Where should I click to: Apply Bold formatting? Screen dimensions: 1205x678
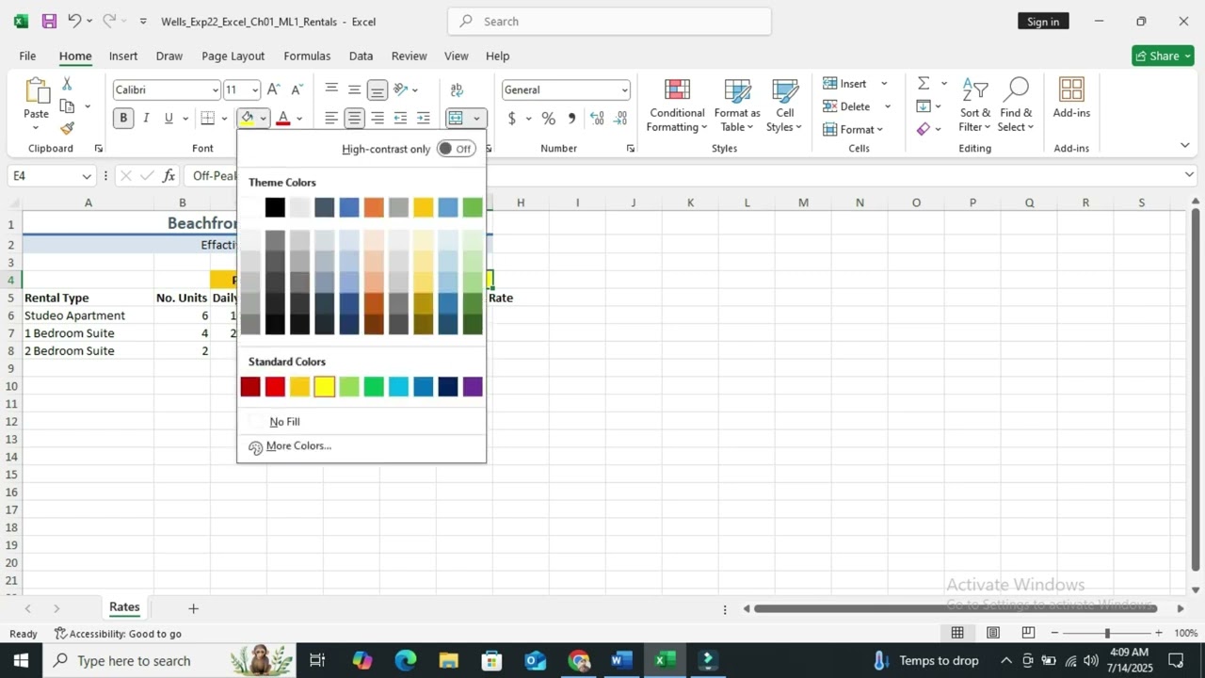[123, 119]
